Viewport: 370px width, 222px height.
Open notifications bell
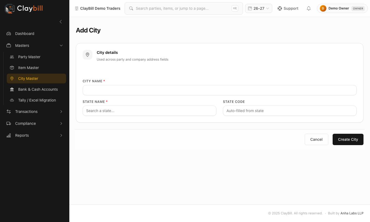coord(309,8)
